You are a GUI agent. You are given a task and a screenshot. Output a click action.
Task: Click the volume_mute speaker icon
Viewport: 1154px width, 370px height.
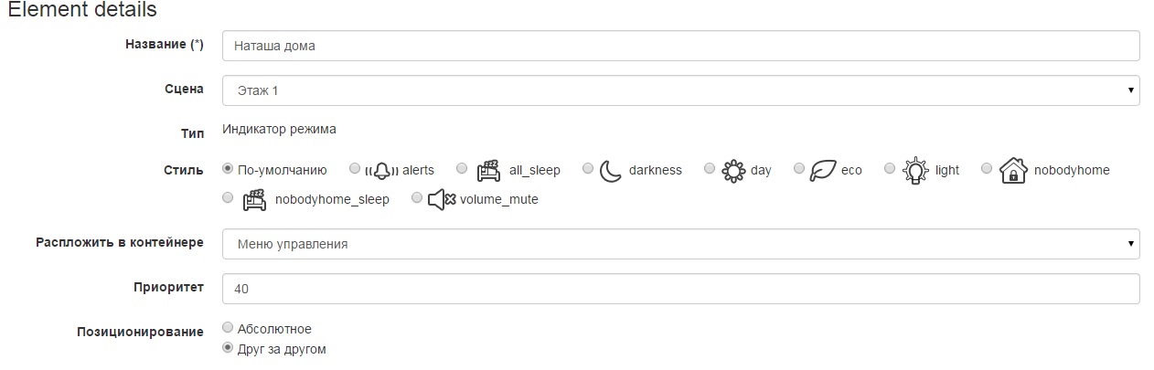tap(442, 199)
